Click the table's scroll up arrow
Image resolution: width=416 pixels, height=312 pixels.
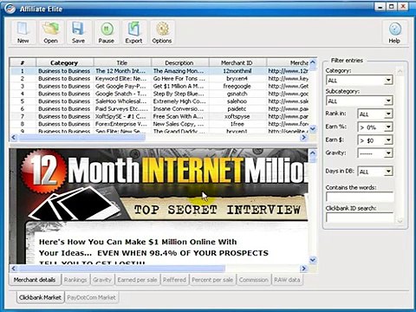click(x=313, y=62)
